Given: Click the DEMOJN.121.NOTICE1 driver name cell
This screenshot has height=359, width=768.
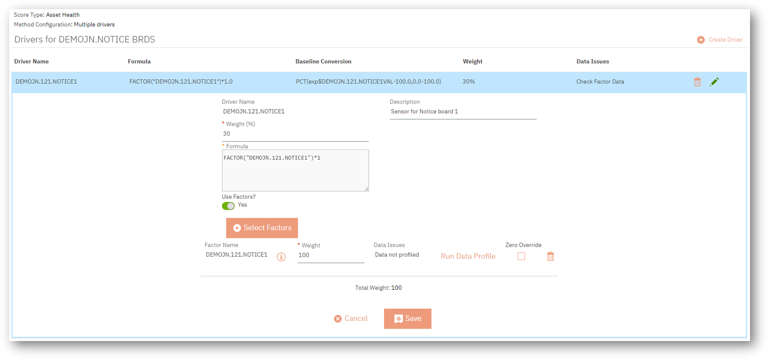Looking at the screenshot, I should pyautogui.click(x=46, y=82).
